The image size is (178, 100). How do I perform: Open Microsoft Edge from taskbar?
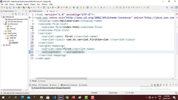(x=22, y=97)
